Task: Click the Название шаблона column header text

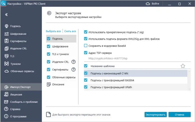Action: 103,66
